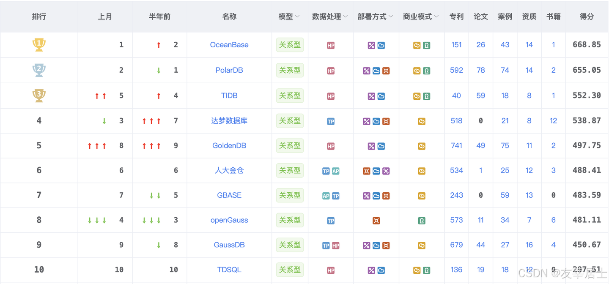Click the yellow link icon in GoldenDB row
Screen dimensions: 609x284
(422, 146)
